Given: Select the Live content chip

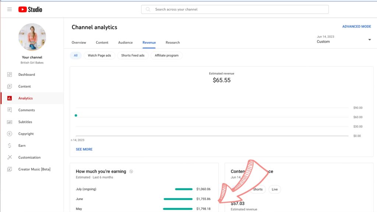Looking at the screenshot, I should coord(275,190).
